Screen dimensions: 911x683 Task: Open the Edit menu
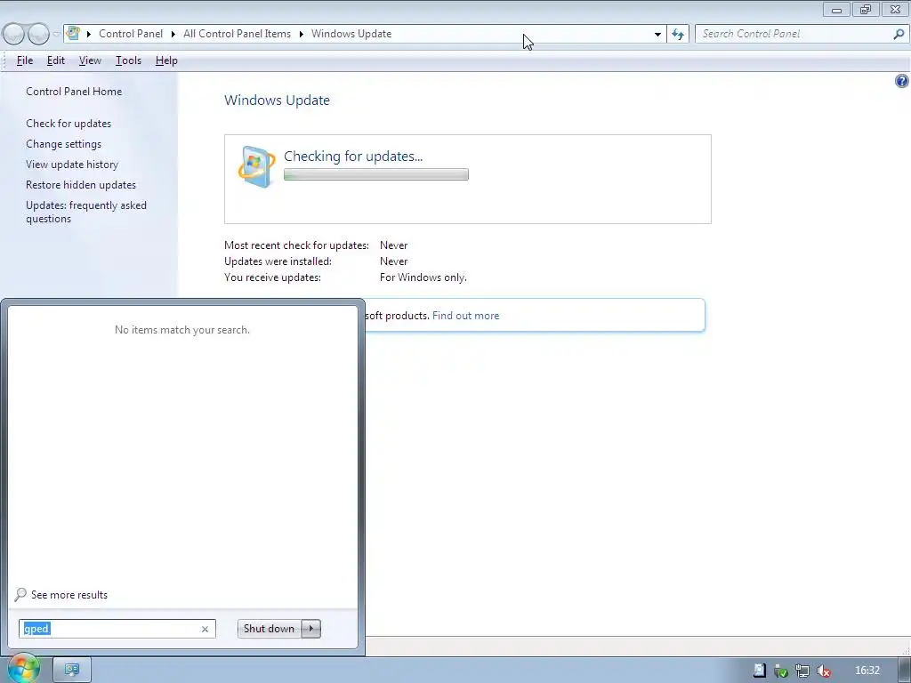coord(56,60)
